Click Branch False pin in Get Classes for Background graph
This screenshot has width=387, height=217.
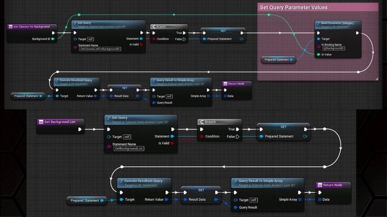[x=184, y=39]
